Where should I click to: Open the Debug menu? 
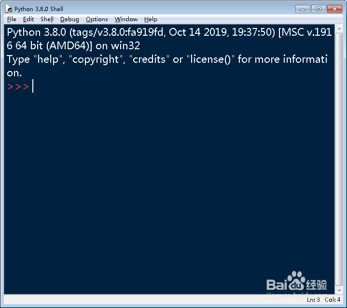pyautogui.click(x=69, y=19)
